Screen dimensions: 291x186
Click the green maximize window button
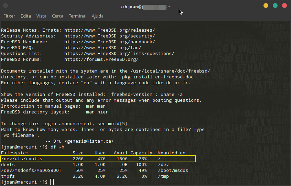point(275,6)
